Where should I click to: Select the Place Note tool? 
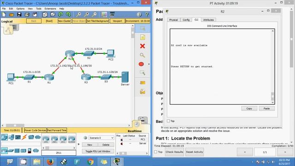142,37
